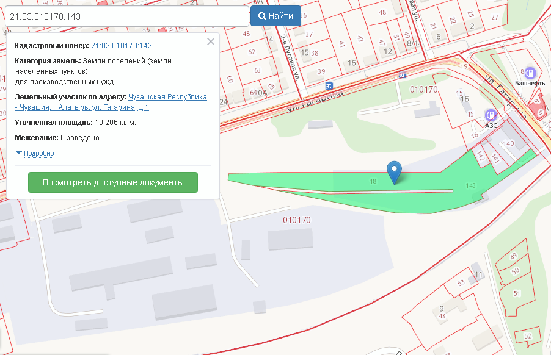Select parcel 141 on the map

495,159
